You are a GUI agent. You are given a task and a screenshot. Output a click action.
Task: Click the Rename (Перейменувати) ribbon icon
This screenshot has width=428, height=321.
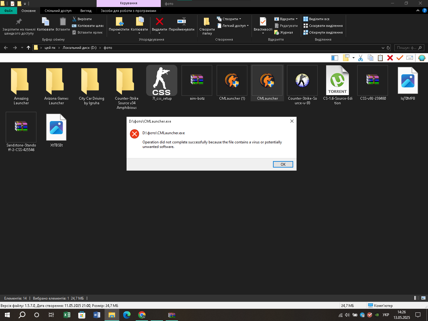(x=182, y=22)
